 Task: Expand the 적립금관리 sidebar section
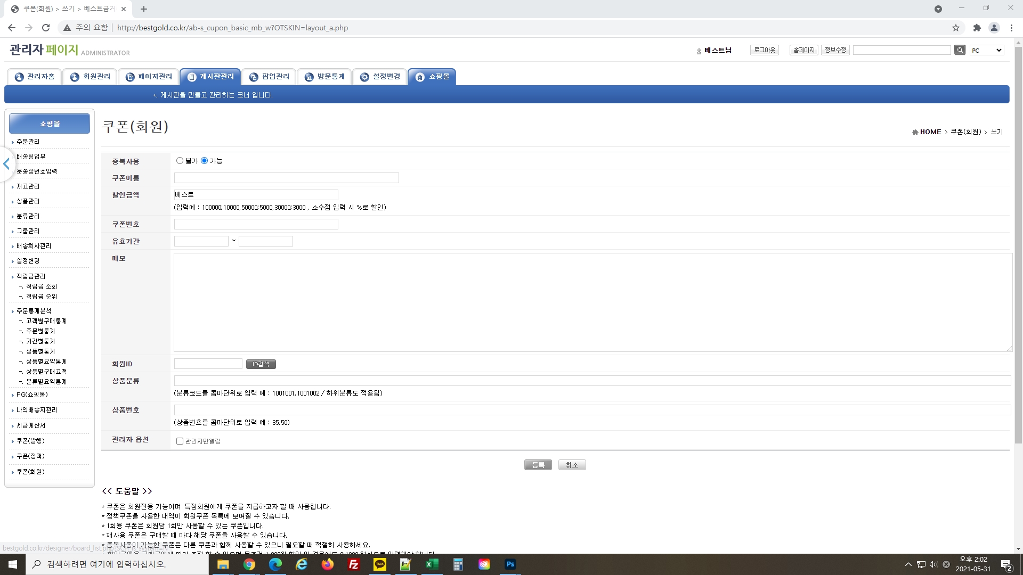click(x=31, y=276)
